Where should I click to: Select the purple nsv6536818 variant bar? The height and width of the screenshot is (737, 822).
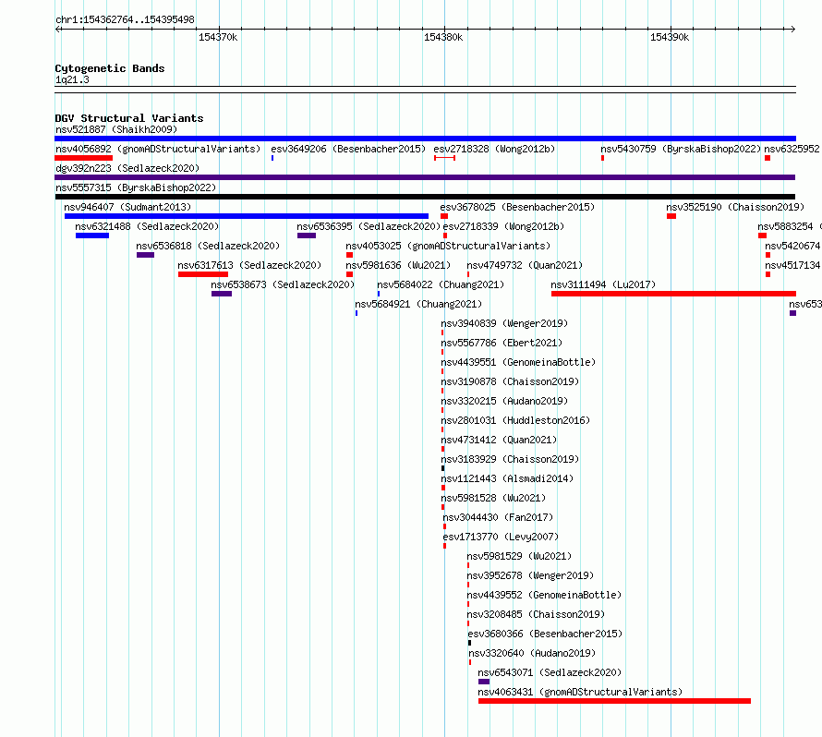[x=145, y=255]
